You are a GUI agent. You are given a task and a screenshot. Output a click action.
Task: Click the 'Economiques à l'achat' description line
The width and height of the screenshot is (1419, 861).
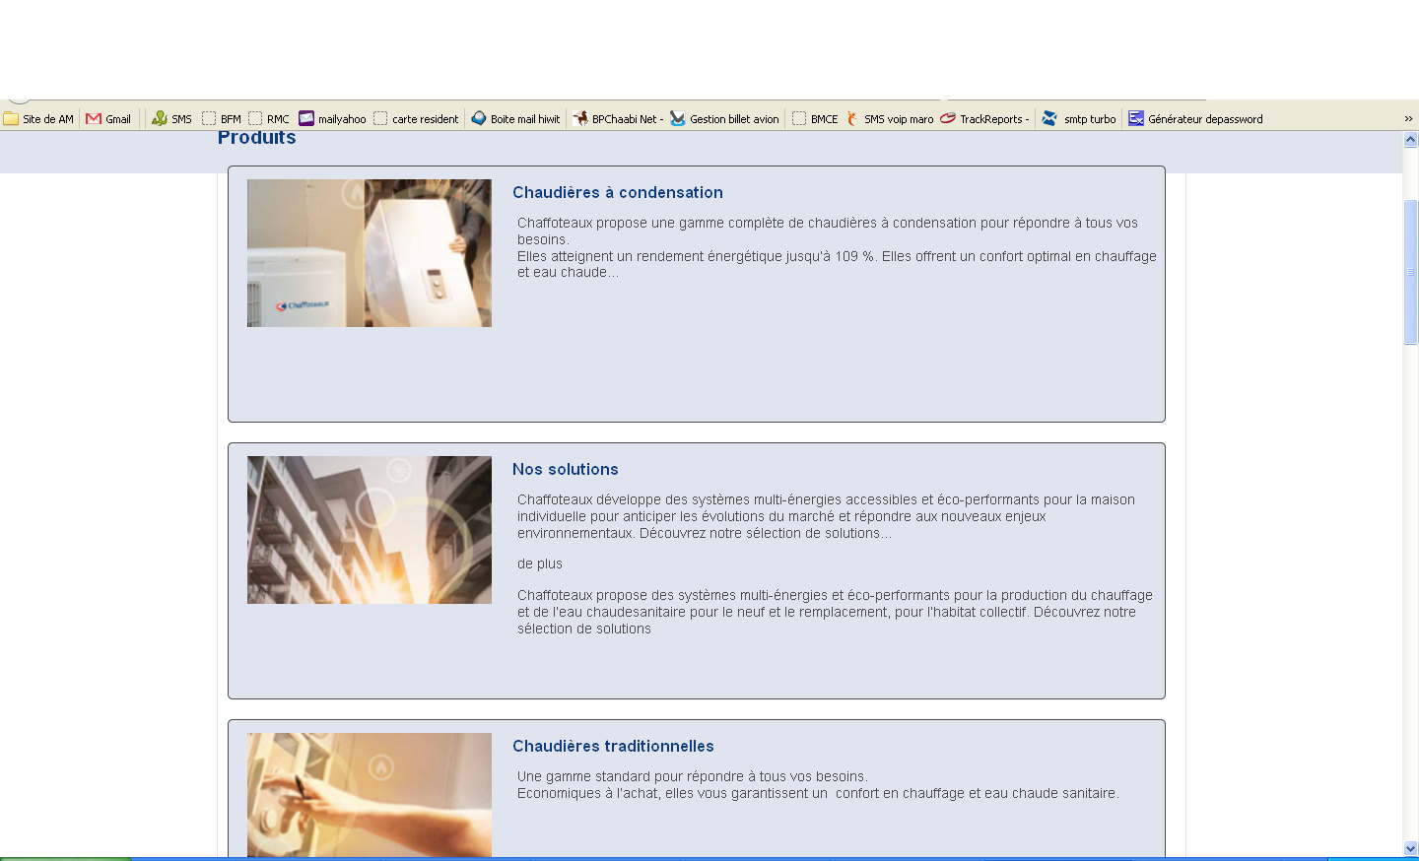coord(818,793)
